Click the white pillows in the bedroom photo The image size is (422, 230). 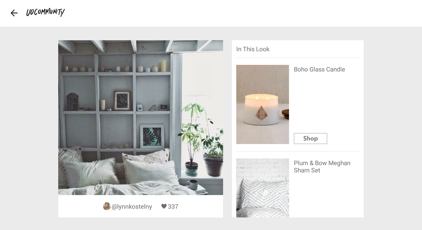coord(120,170)
